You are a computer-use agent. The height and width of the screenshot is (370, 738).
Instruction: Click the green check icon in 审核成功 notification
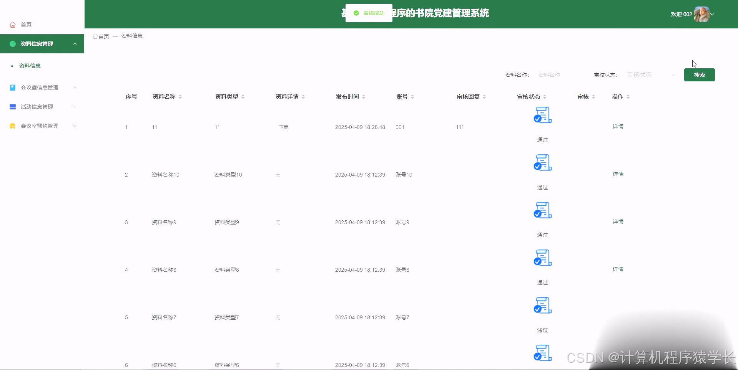point(357,13)
